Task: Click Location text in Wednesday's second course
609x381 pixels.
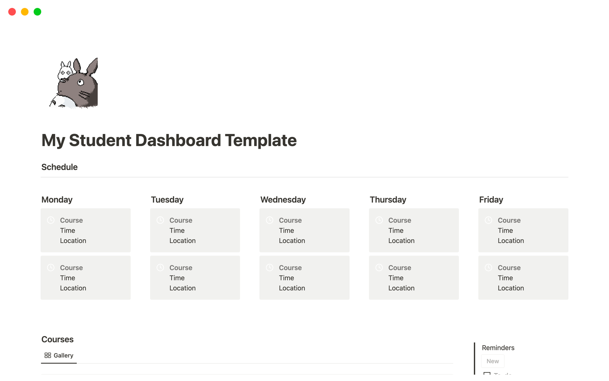Action: [292, 288]
